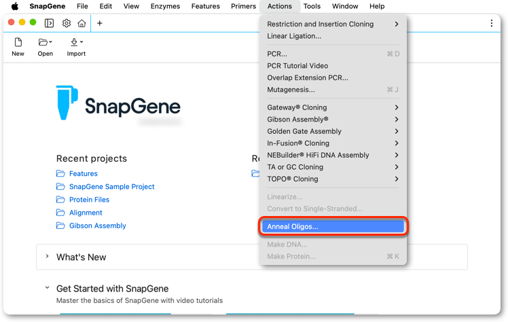Image resolution: width=508 pixels, height=322 pixels.
Task: Click folder icon beside Alignment
Action: 60,213
